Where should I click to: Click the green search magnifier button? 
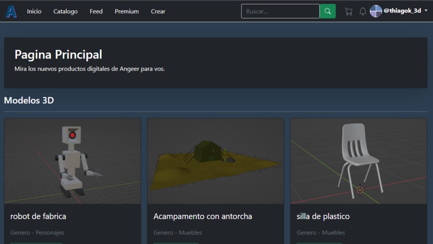pyautogui.click(x=328, y=11)
